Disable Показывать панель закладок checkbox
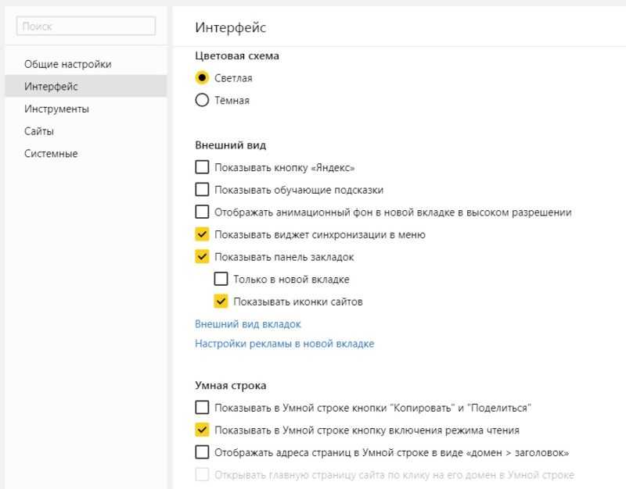The height and width of the screenshot is (489, 626). pyautogui.click(x=202, y=256)
